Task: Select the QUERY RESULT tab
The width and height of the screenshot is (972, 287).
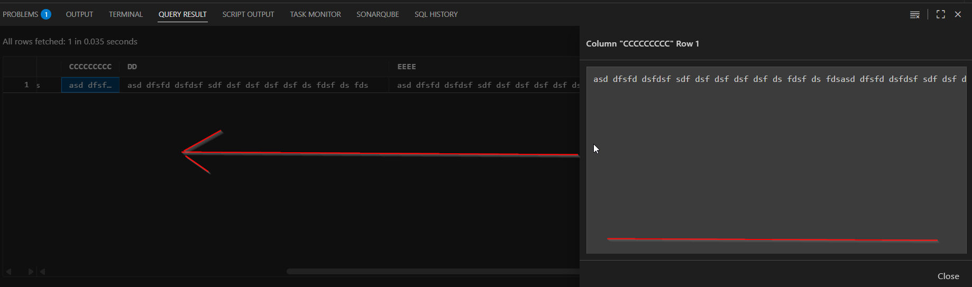Action: (x=182, y=15)
